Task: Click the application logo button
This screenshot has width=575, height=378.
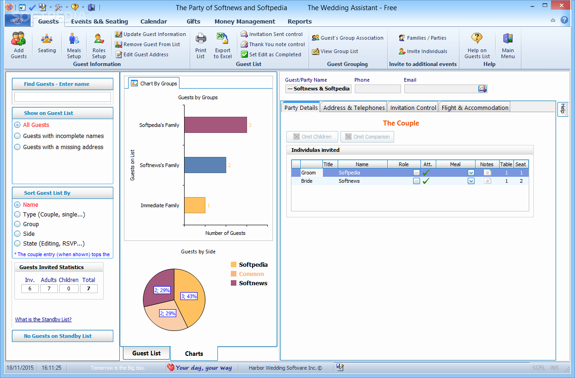Action: click(17, 21)
